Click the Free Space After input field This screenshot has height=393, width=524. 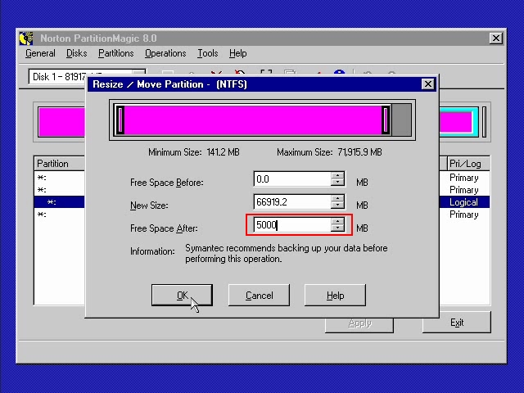point(292,225)
